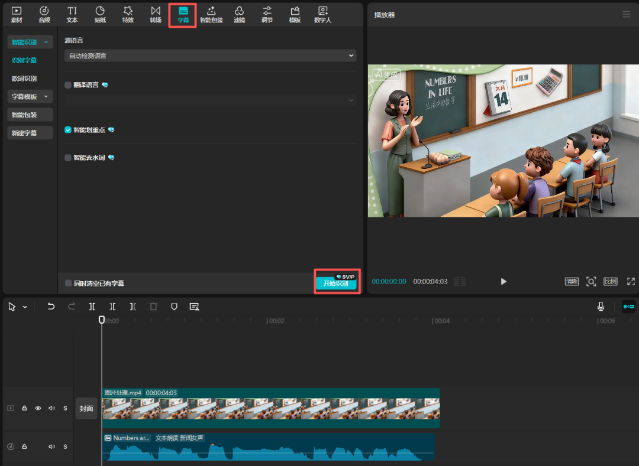The image size is (639, 466).
Task: Enable the 翻译语言 checkbox
Action: (68, 85)
